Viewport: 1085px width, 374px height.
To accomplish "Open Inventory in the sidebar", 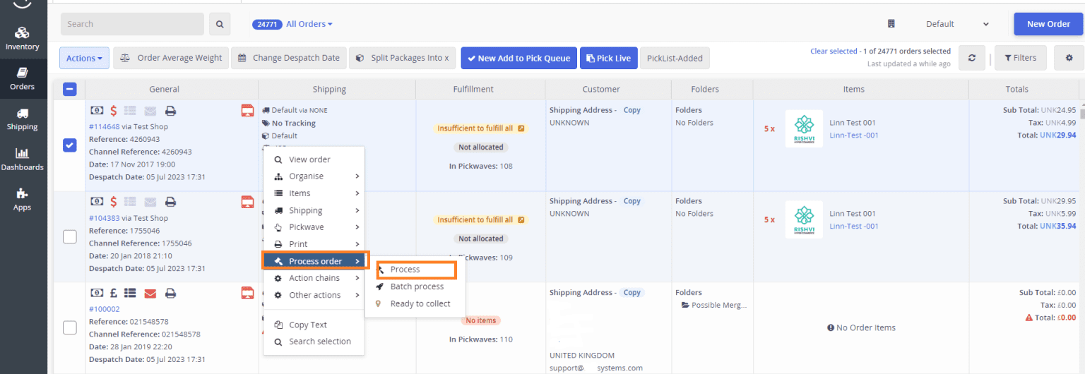I will point(22,38).
